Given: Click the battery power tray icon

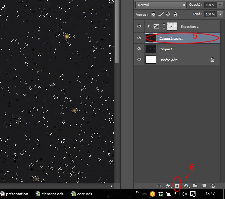Looking at the screenshot, I should click(168, 194).
